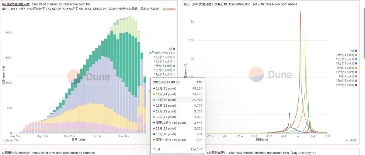Click the 2025-06-17 00:00 tooltip header
Screen dimensions: 365x155
(x=166, y=82)
